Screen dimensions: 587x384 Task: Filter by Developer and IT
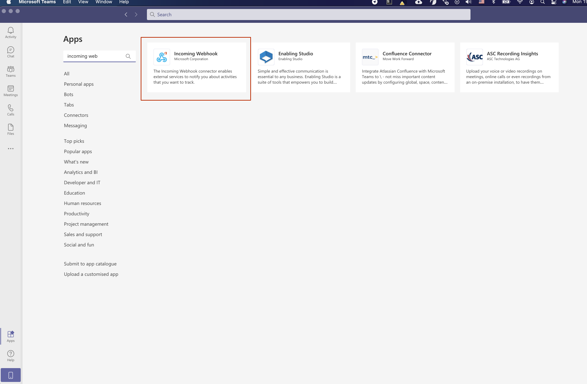pyautogui.click(x=82, y=182)
